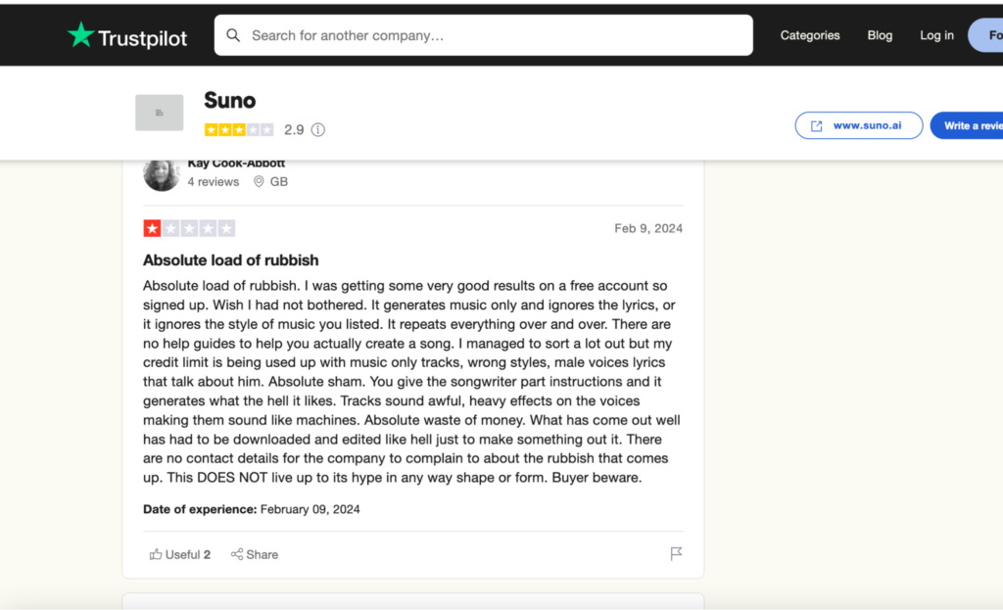Open the Categories menu

pos(810,35)
